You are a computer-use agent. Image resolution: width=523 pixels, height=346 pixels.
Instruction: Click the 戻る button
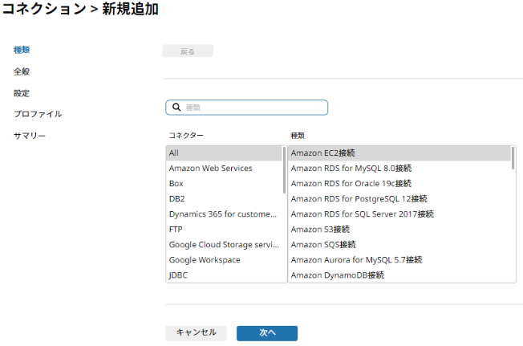click(x=188, y=51)
